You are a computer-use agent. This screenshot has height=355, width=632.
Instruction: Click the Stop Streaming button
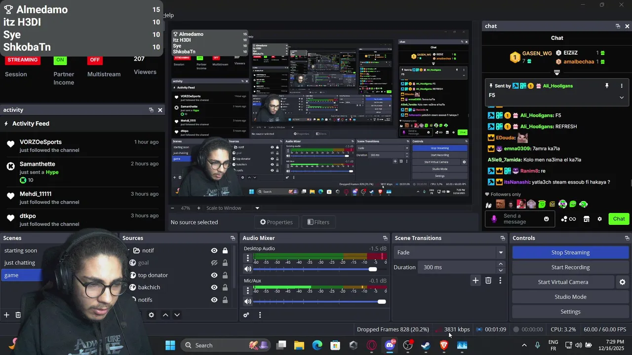(570, 252)
